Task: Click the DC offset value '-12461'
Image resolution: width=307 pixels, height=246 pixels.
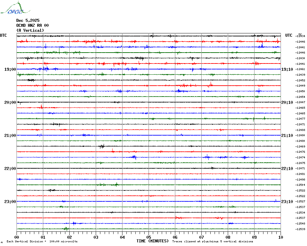Action: tap(300, 69)
